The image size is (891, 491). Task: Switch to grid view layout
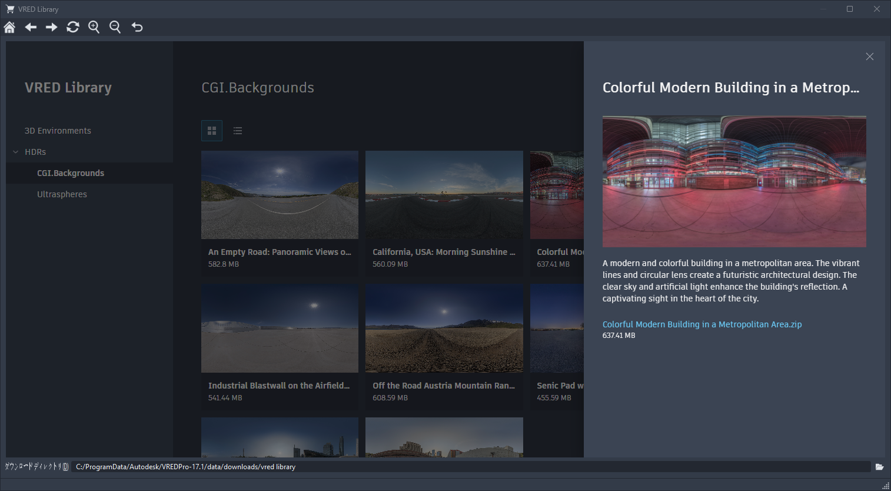tap(211, 130)
